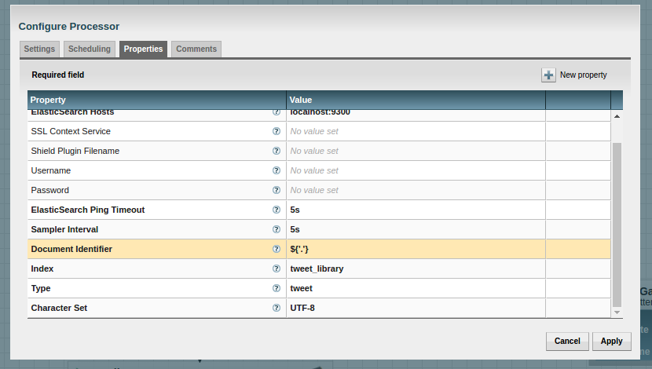Go to the Comments tab
The width and height of the screenshot is (652, 369).
point(196,49)
